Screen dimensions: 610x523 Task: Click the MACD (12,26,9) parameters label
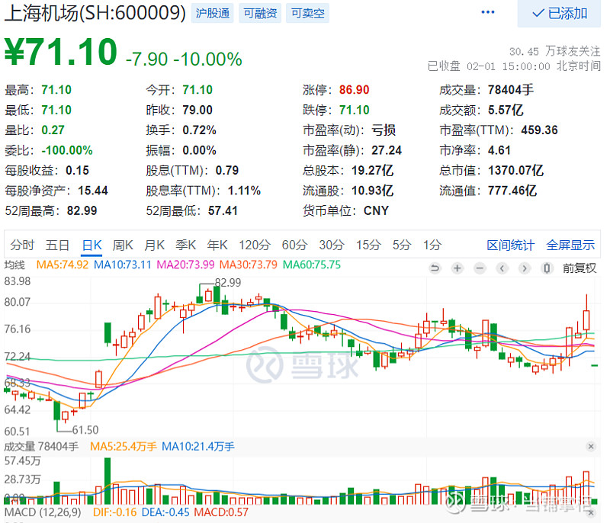(43, 512)
